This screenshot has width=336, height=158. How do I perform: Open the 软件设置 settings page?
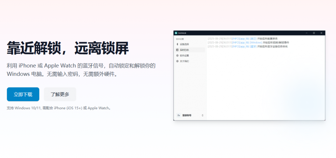click(x=184, y=56)
